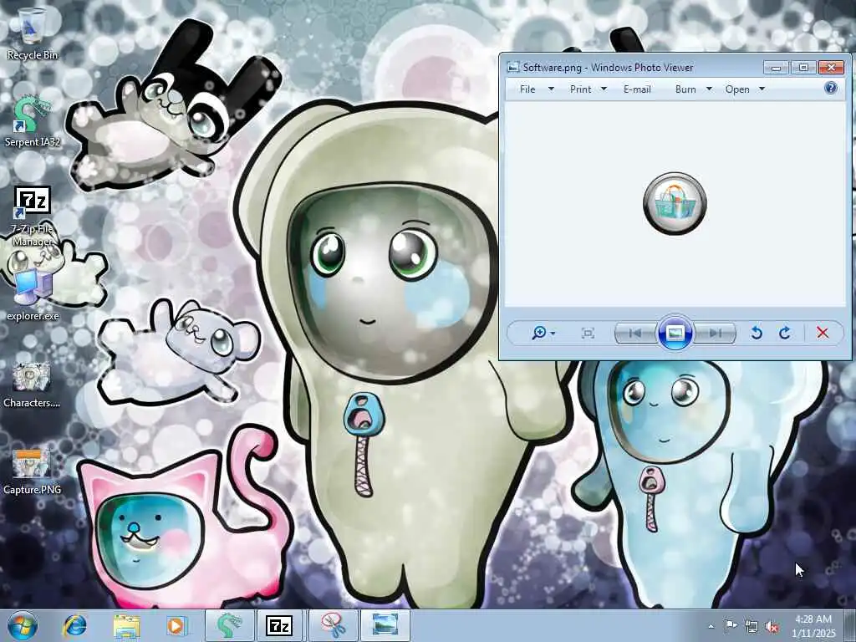This screenshot has width=856, height=642.
Task: Go to the next picture
Action: 716,333
